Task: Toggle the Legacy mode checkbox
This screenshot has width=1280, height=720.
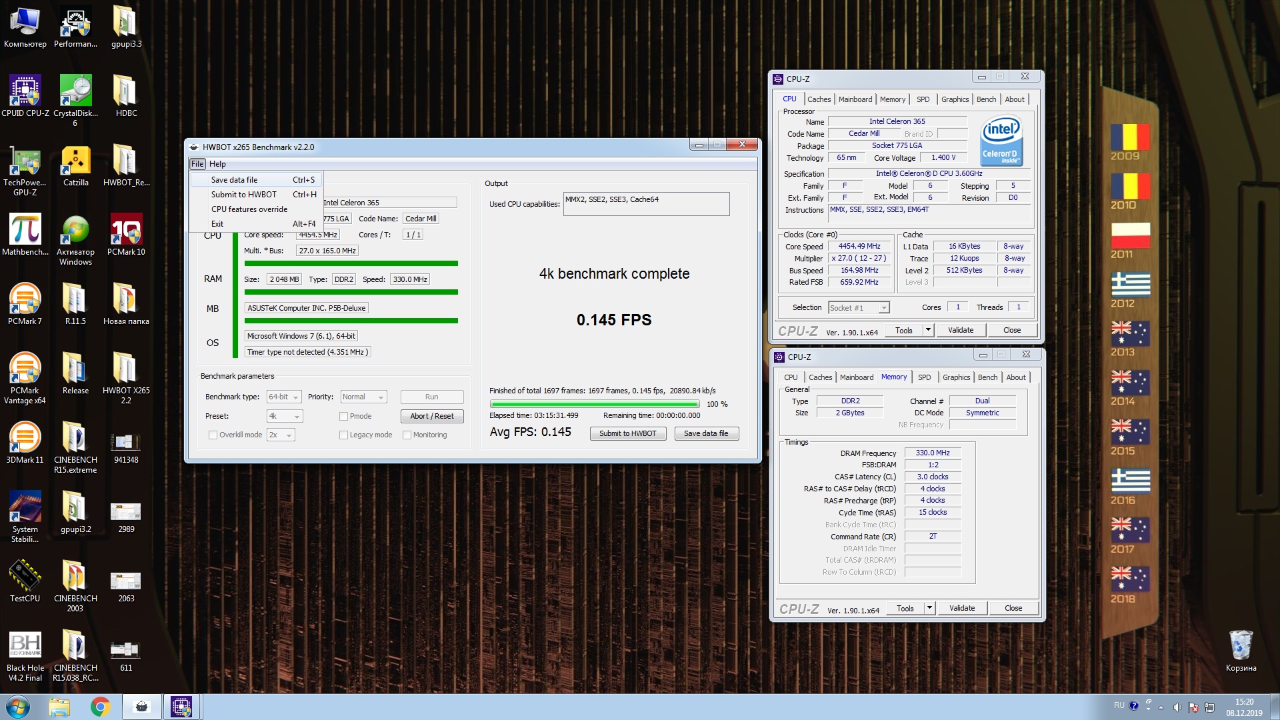Action: pyautogui.click(x=344, y=435)
